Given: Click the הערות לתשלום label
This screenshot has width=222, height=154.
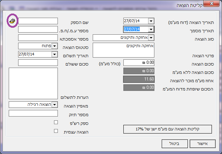Looking at the screenshot, I should [x=75, y=97].
